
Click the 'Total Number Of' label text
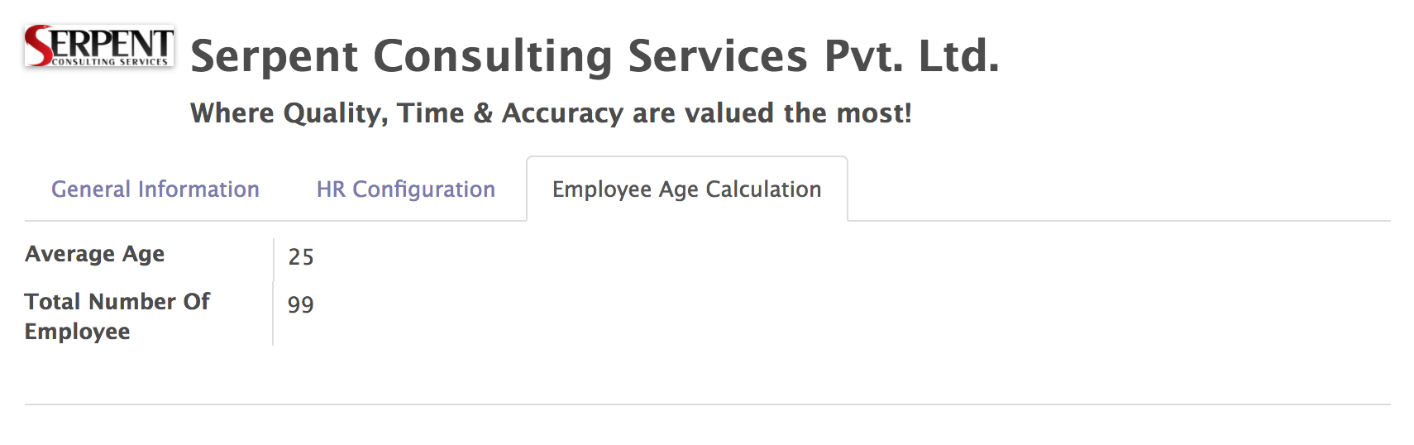coord(117,302)
